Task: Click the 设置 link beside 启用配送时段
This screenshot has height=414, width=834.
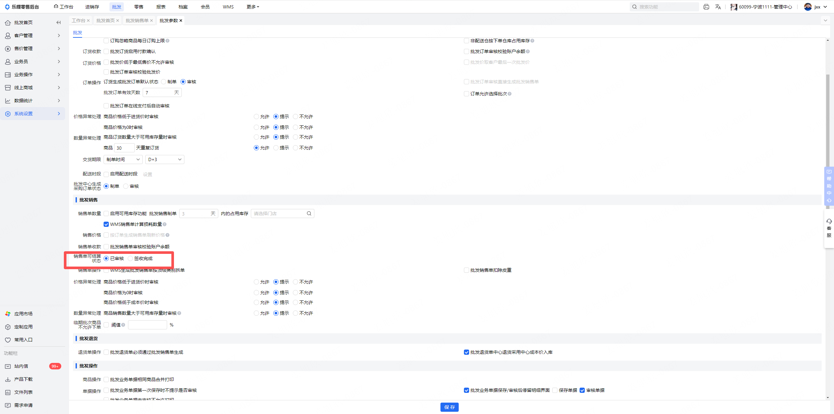Action: tap(148, 174)
